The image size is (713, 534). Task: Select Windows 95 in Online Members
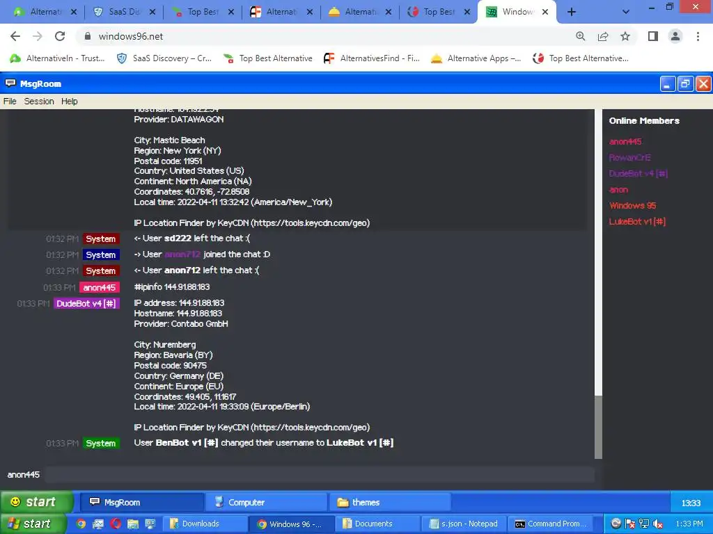click(x=632, y=205)
